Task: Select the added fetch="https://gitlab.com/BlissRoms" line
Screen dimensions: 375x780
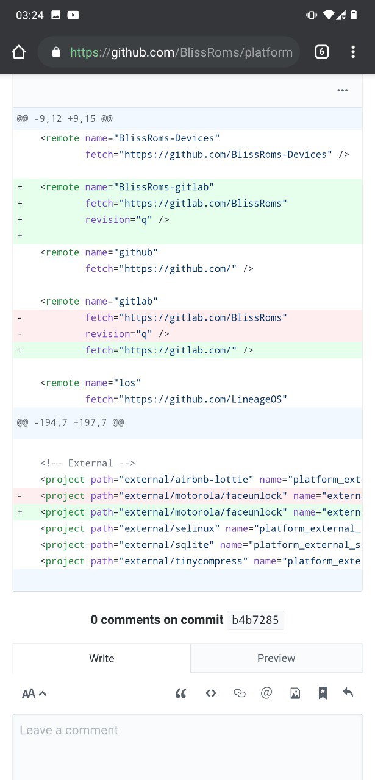Action: click(x=188, y=204)
